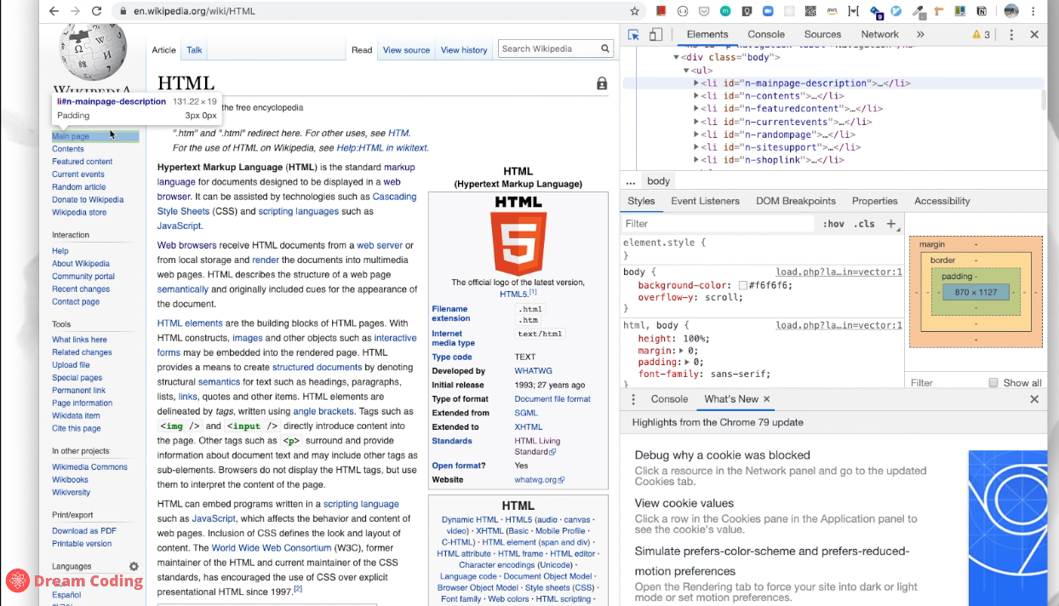Switch to the Console tab in DevTools
The image size is (1059, 606).
coord(766,35)
